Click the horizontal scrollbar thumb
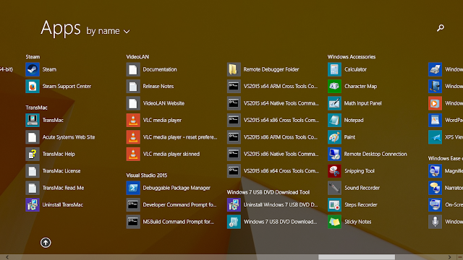 [357, 257]
